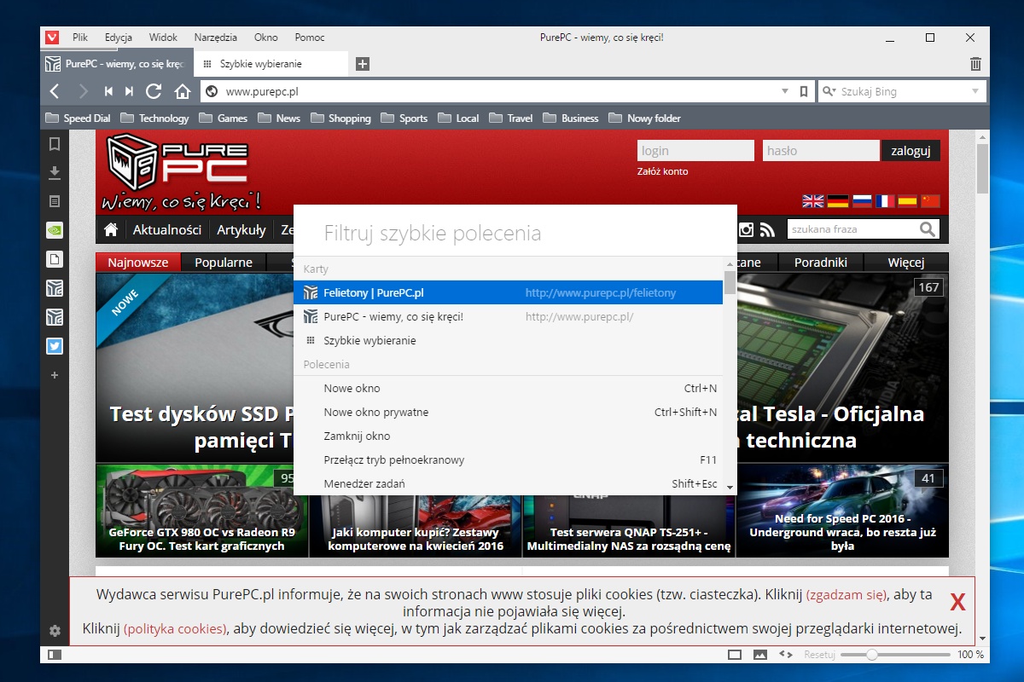1024x682 pixels.
Task: Bookmark this page from address bar
Action: coord(804,91)
